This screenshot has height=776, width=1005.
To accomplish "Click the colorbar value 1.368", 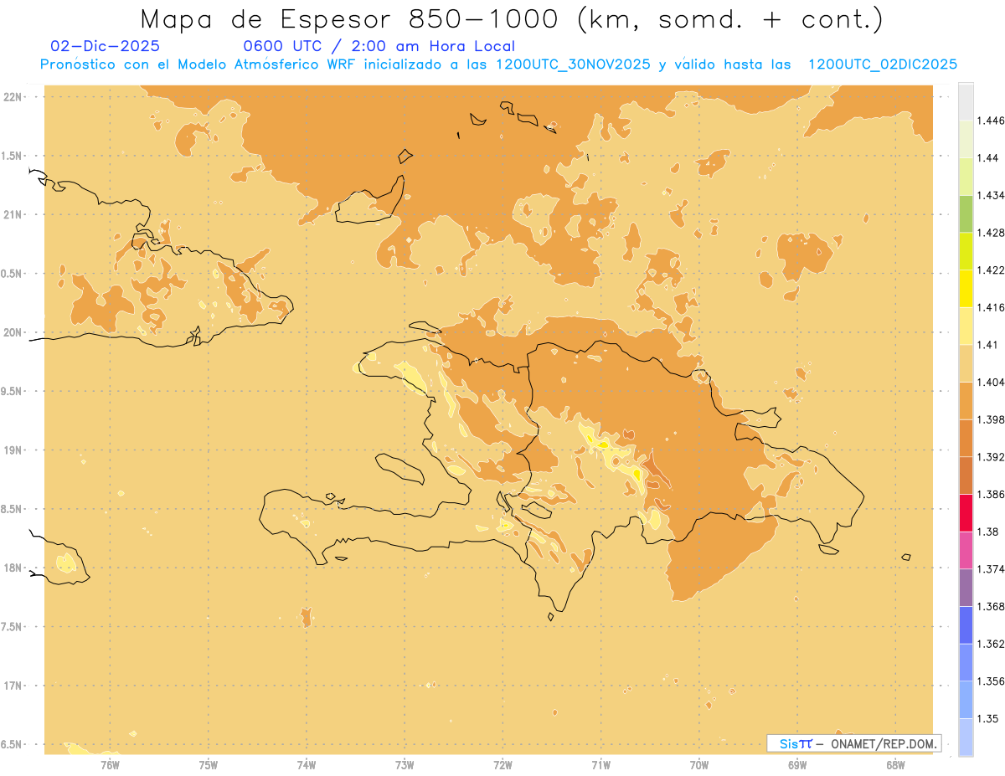I will (990, 606).
